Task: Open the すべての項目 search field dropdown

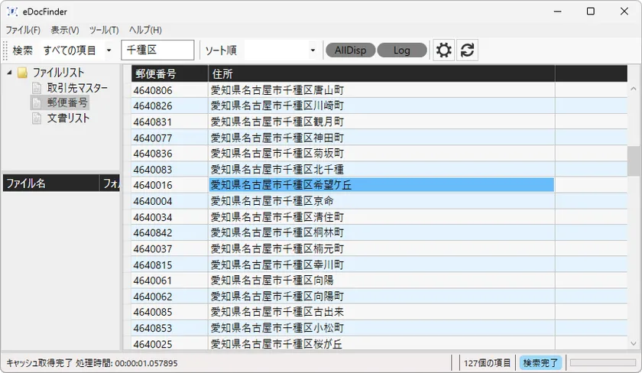Action: (109, 50)
